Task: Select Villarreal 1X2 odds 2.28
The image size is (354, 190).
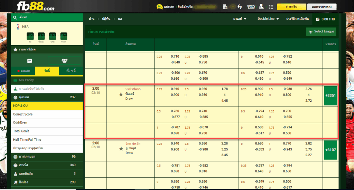Action: pos(224,144)
